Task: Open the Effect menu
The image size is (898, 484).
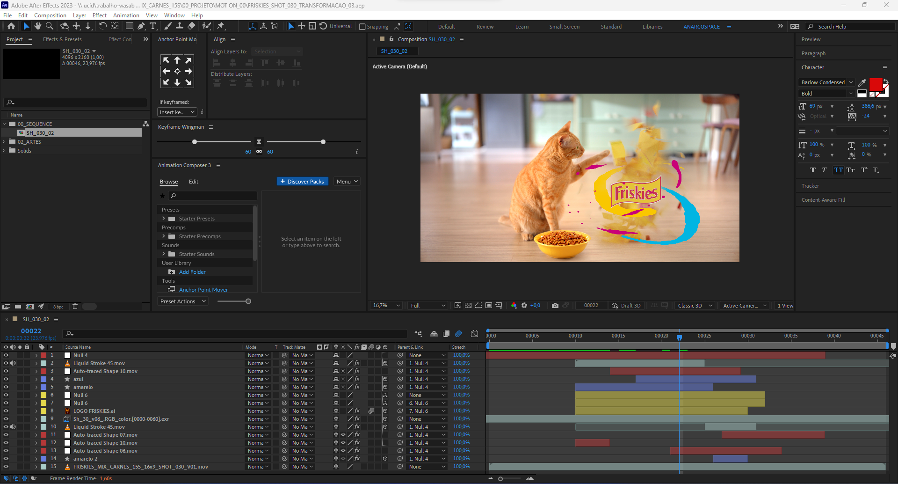Action: pyautogui.click(x=100, y=15)
